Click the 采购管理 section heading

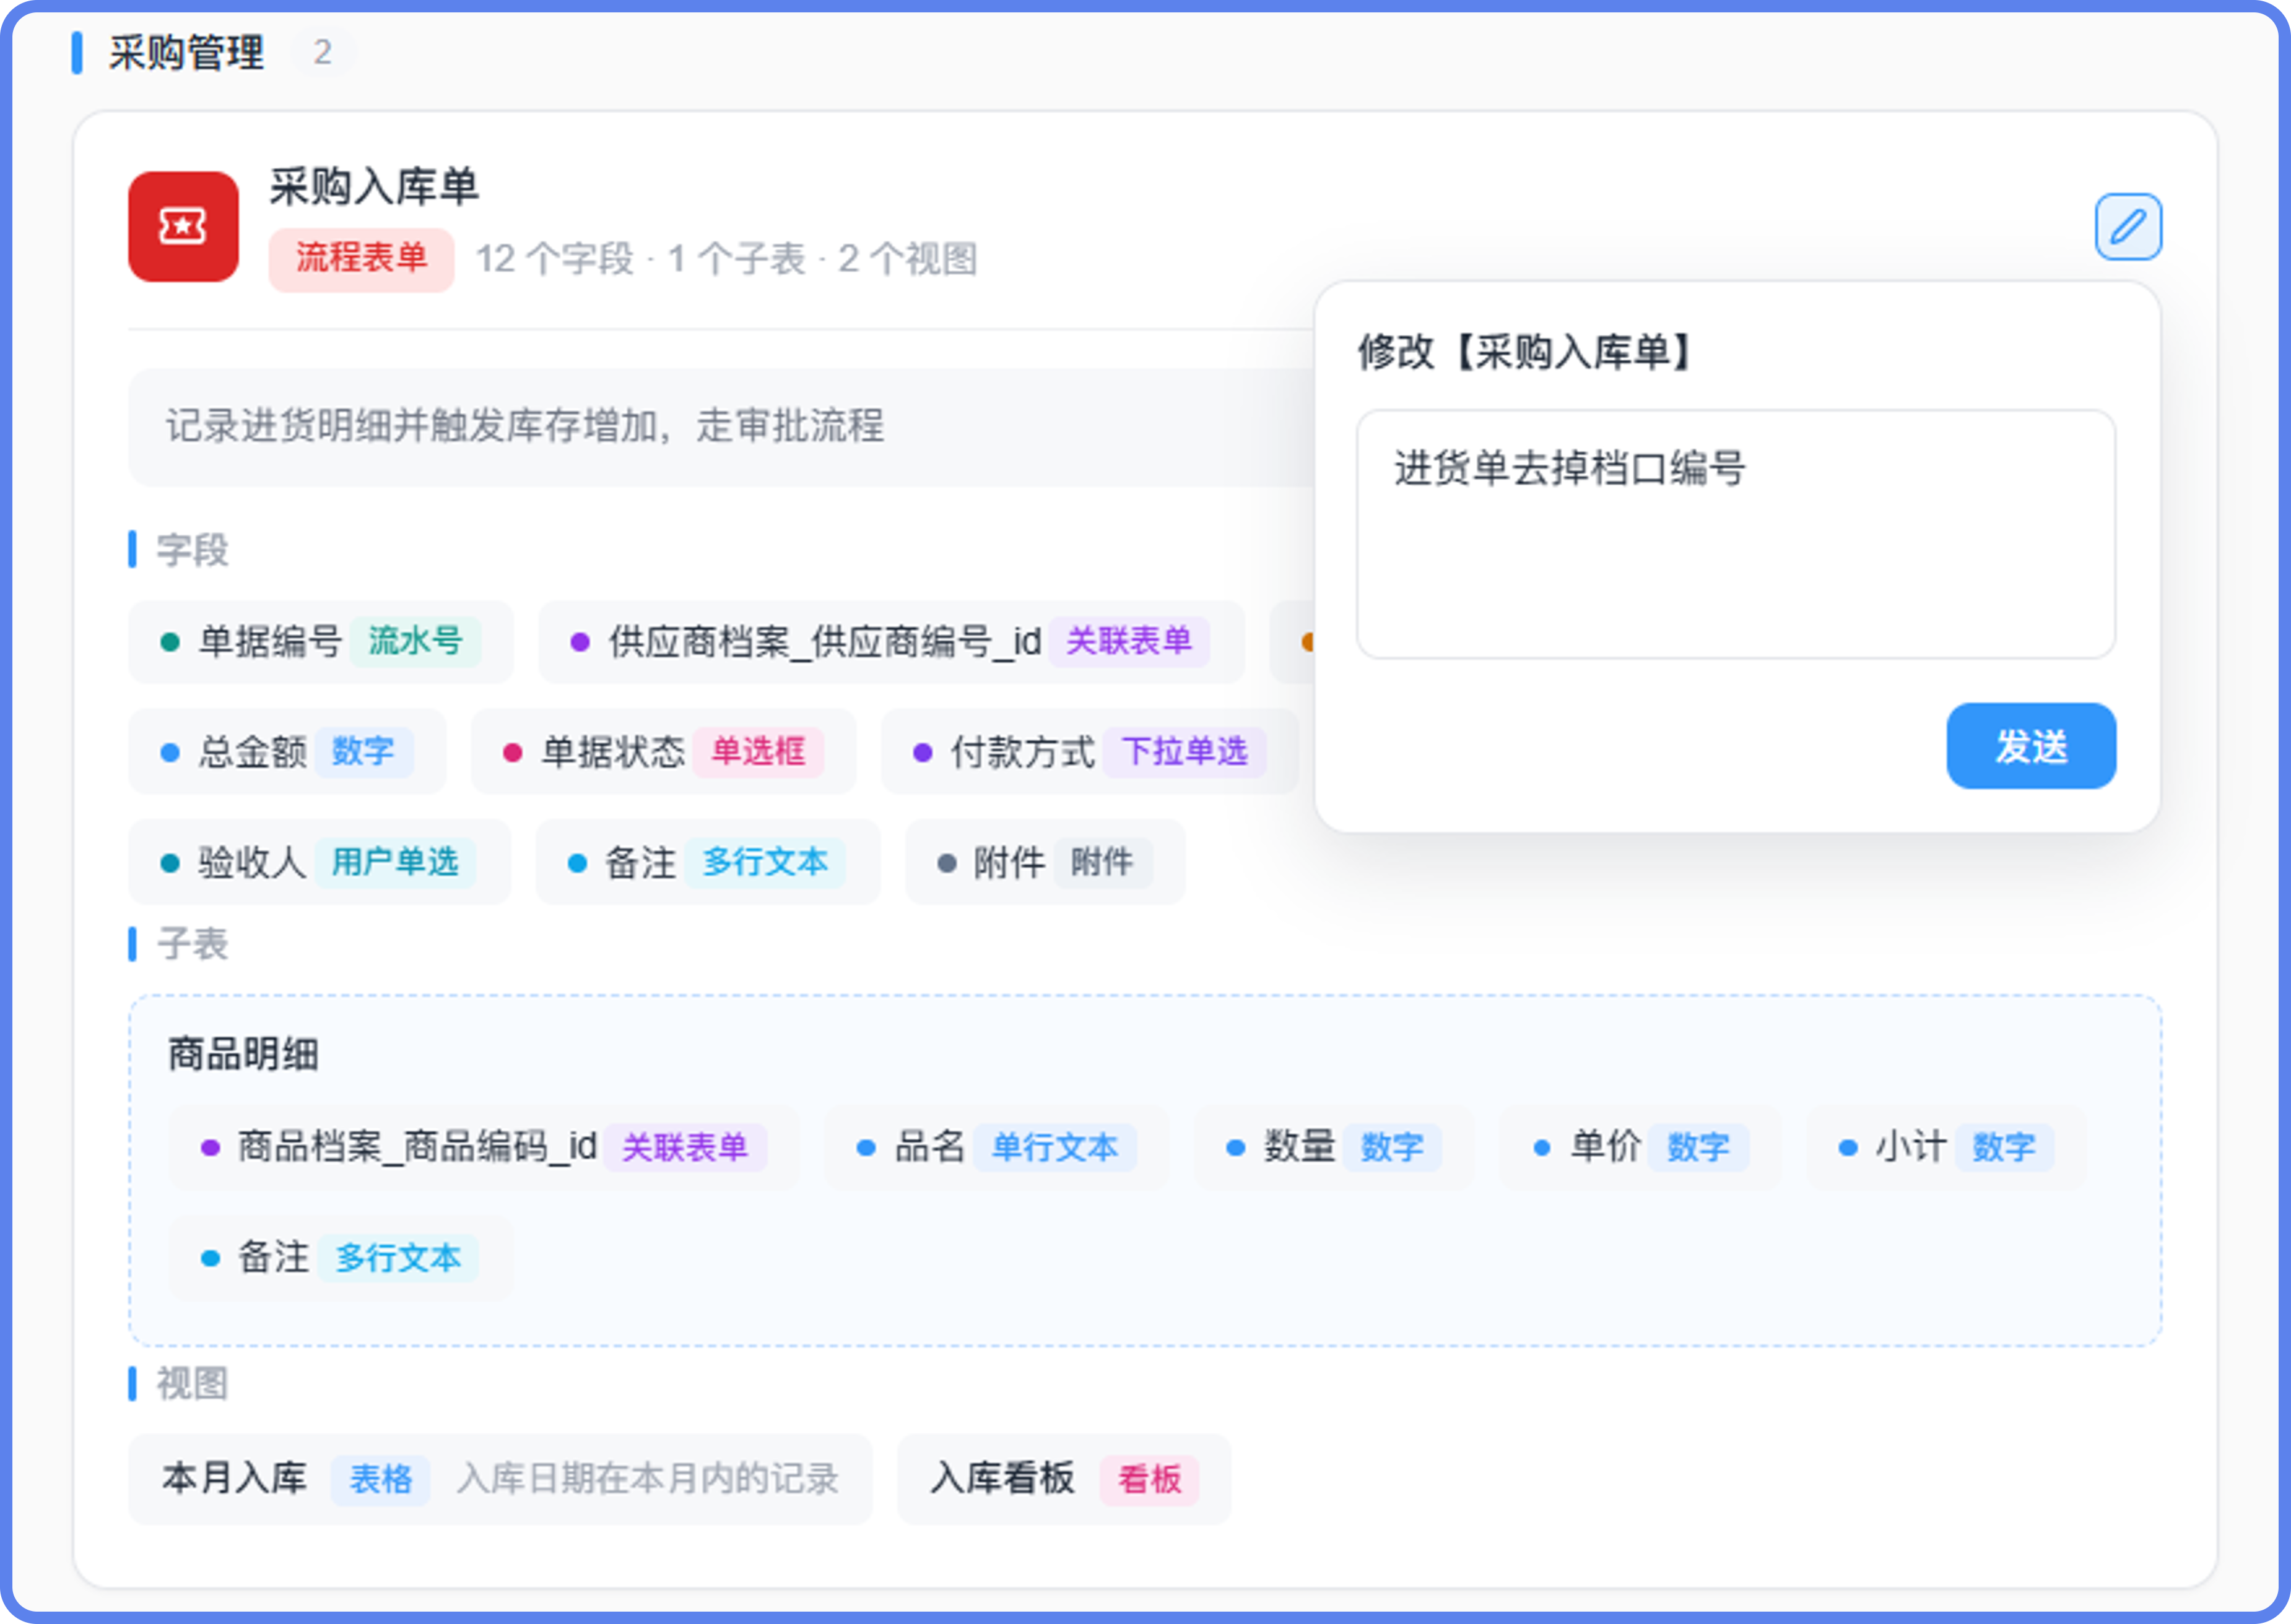click(x=187, y=52)
